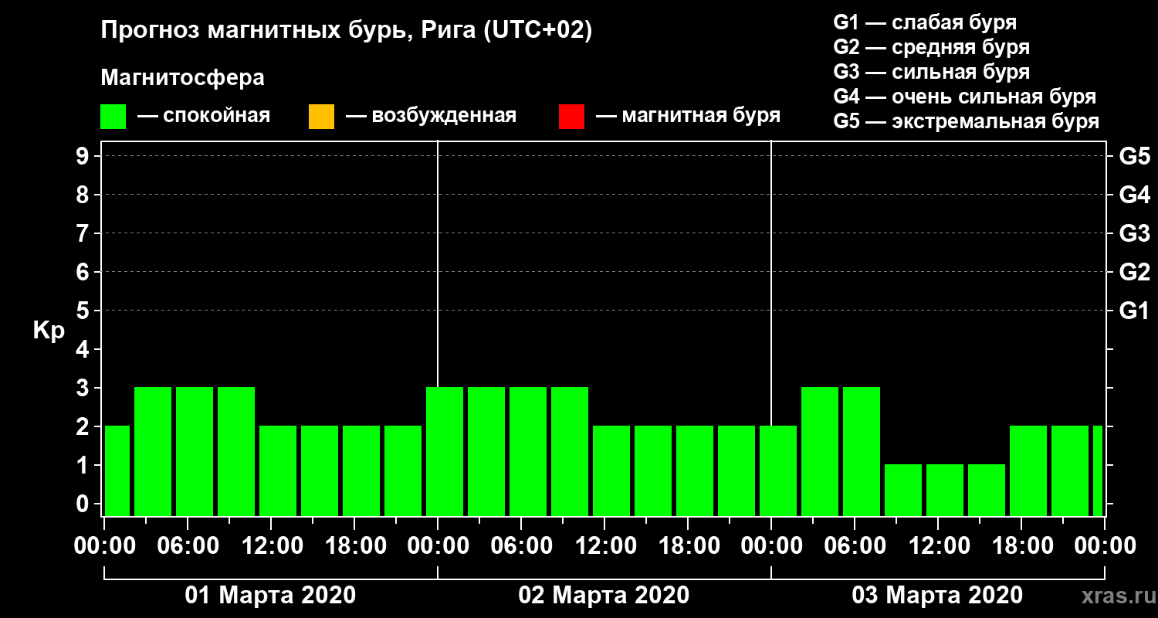Click the '06:00' time label of 01 Марта
1158x618 pixels.
pyautogui.click(x=189, y=546)
